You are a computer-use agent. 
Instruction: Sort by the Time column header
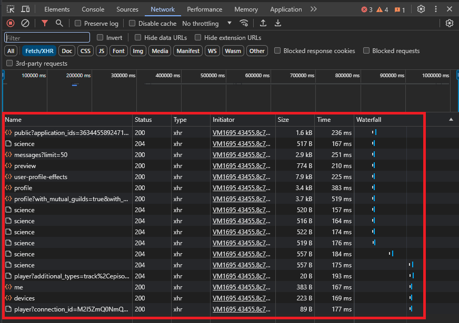(x=334, y=120)
